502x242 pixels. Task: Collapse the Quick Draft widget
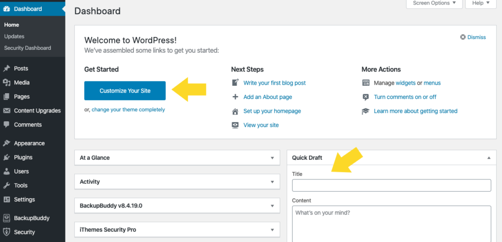(x=489, y=158)
